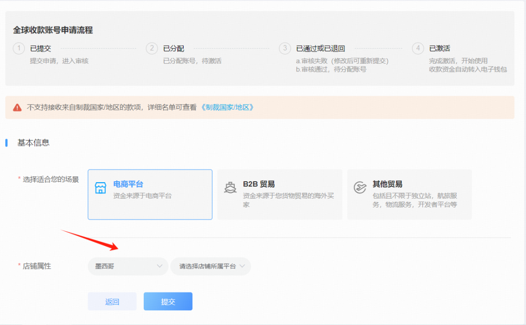Click the 店铺属性 field label
Image resolution: width=526 pixels, height=325 pixels.
click(x=37, y=266)
